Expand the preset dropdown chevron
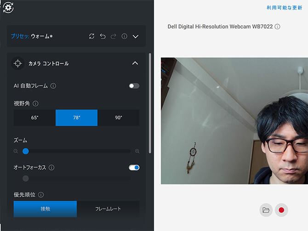The width and height of the screenshot is (308, 231). [x=136, y=36]
